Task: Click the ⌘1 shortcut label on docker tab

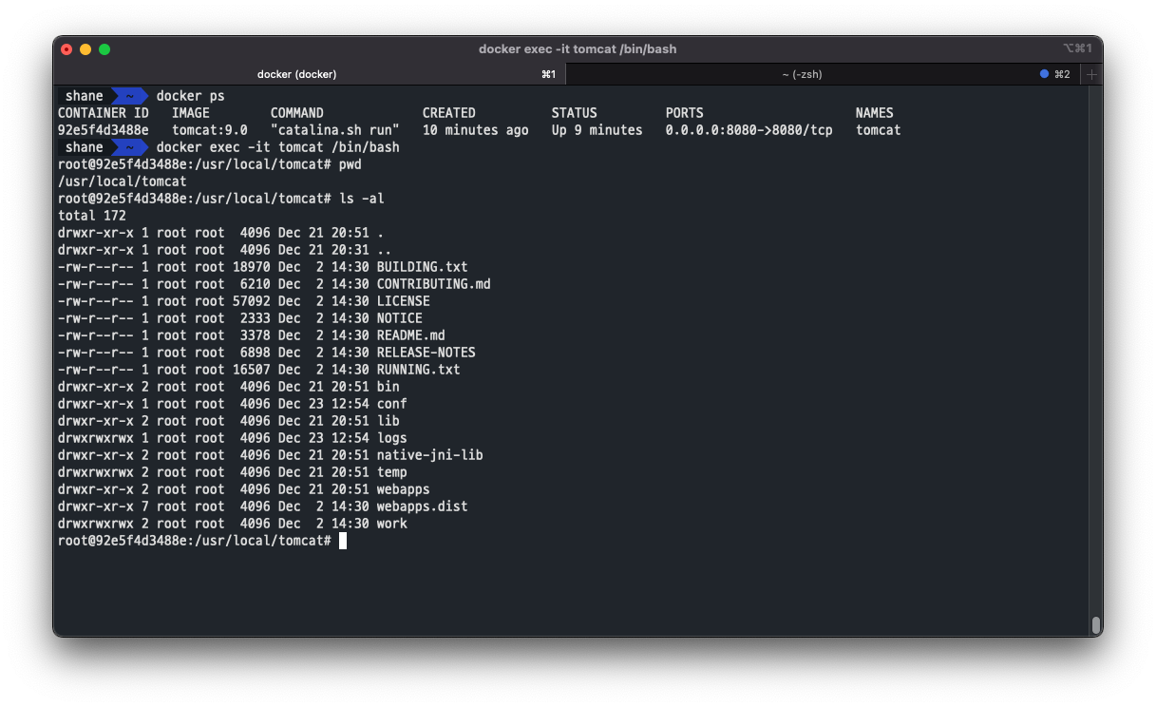Action: [x=548, y=74]
